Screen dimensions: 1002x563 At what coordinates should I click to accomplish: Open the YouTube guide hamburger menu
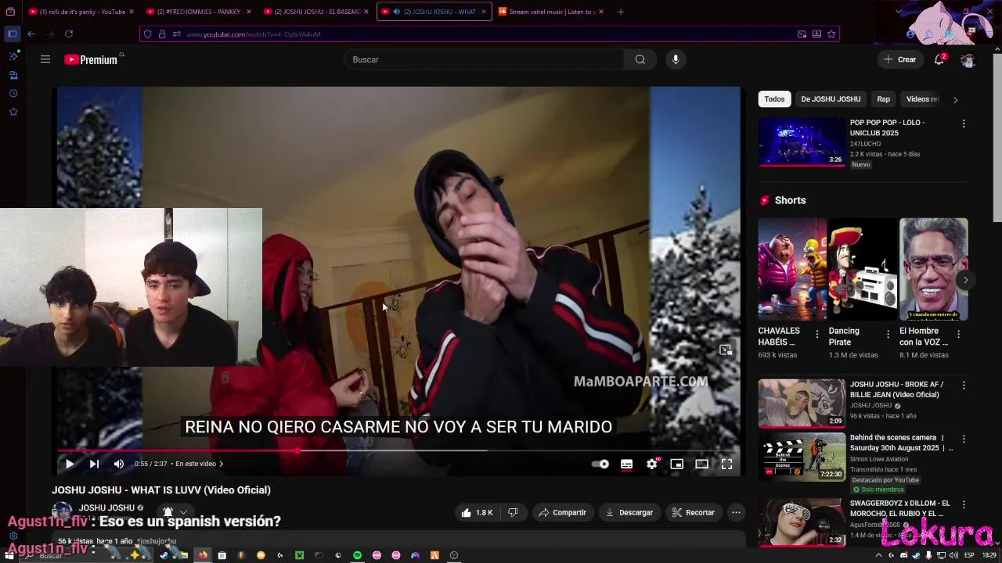(x=45, y=59)
